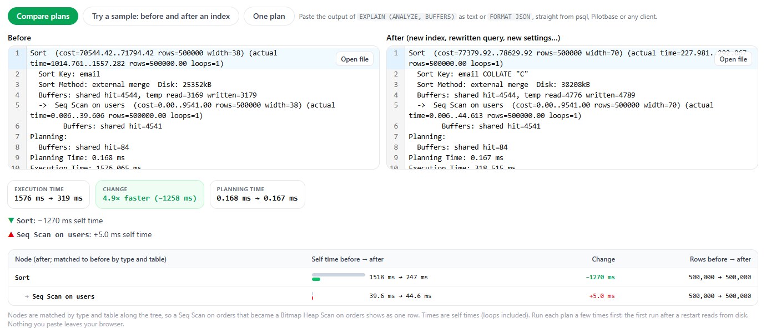The width and height of the screenshot is (766, 328).
Task: Try the before and after index sample
Action: pos(161,16)
